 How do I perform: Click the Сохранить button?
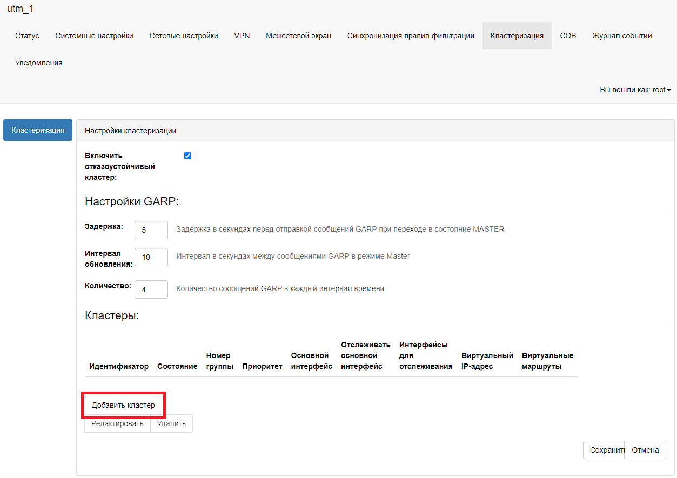(x=604, y=450)
